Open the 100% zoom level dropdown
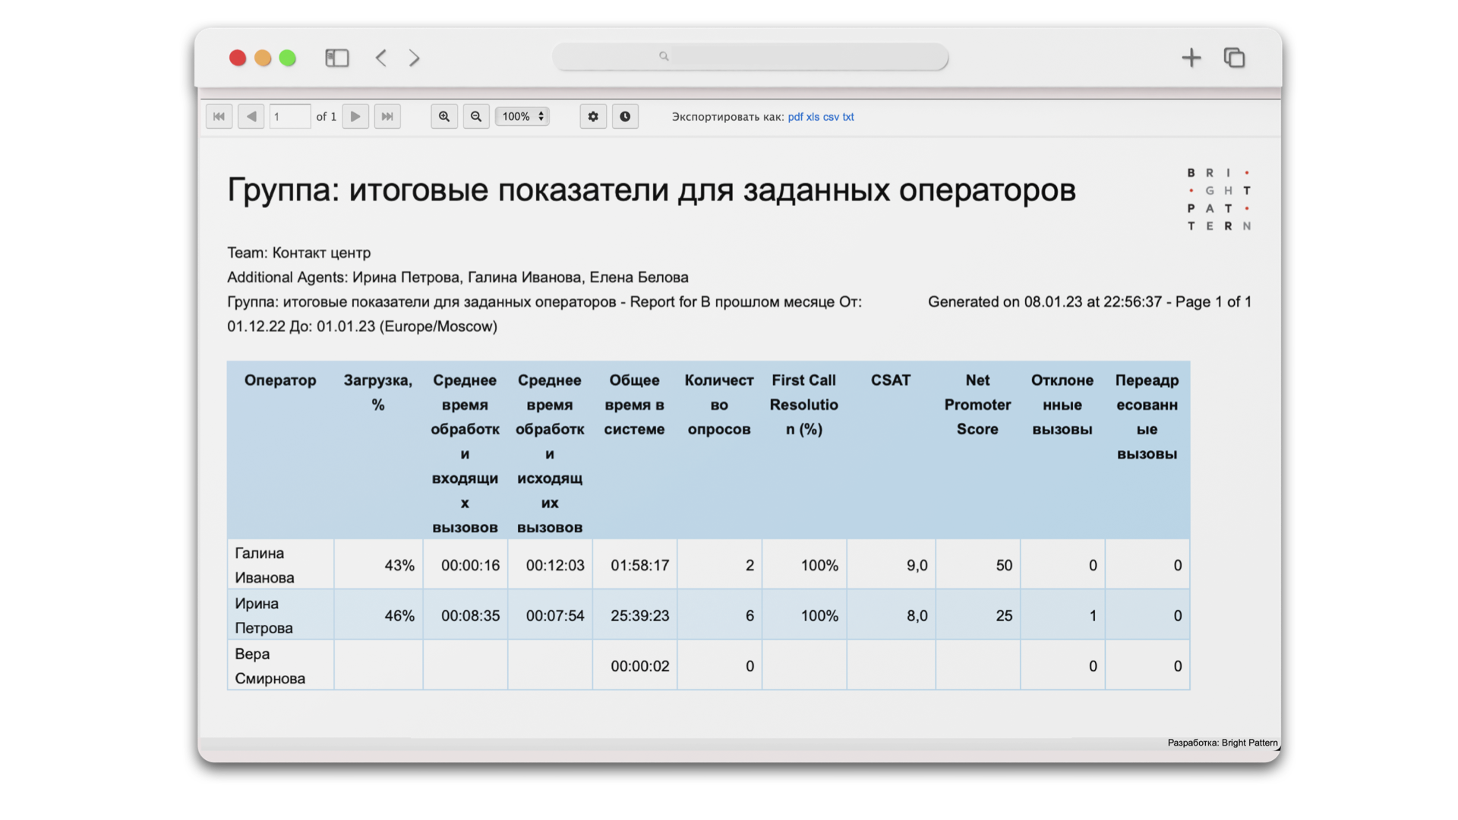The image size is (1458, 820). [x=522, y=116]
